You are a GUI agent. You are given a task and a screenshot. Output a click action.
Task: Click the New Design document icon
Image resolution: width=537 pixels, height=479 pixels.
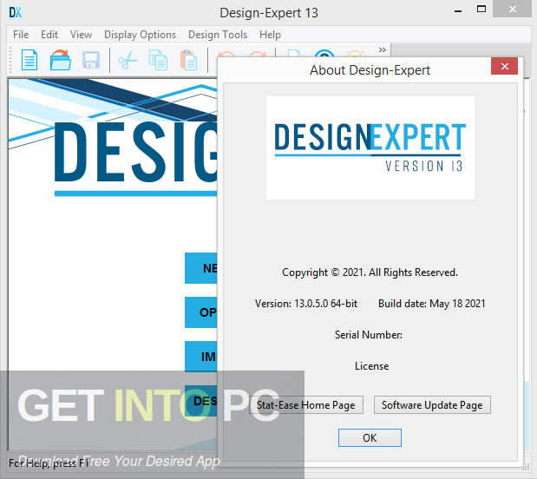click(29, 60)
